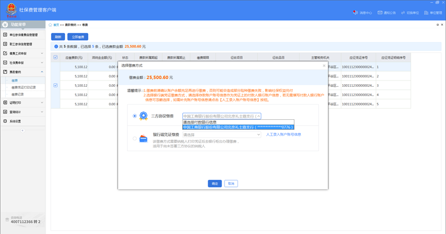Click the 征收品目 column header
The width and height of the screenshot is (446, 234).
point(278,57)
